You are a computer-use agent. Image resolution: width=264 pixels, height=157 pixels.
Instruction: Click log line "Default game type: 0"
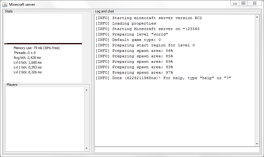point(128,40)
